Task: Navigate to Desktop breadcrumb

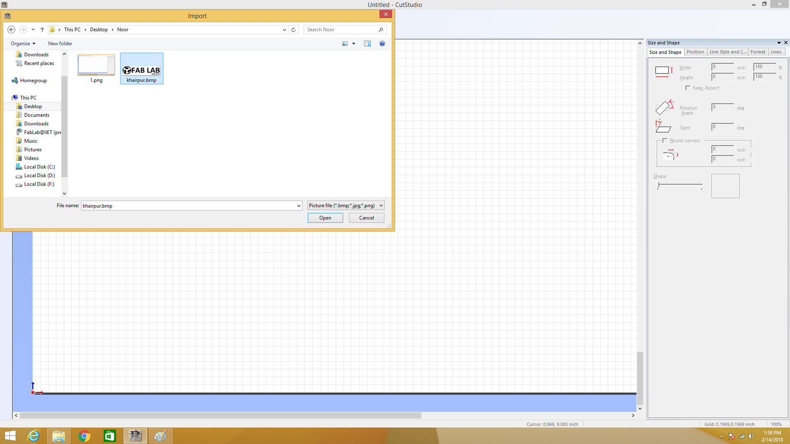Action: pyautogui.click(x=99, y=30)
